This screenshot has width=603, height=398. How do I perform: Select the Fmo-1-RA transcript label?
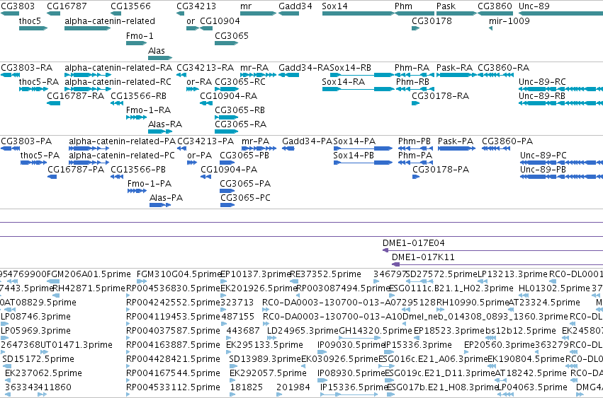click(x=148, y=110)
